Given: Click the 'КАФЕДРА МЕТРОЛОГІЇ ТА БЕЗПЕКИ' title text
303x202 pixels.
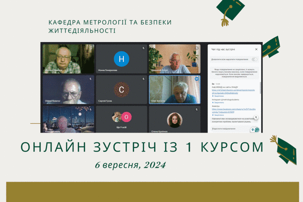Looking at the screenshot, I should click(x=110, y=22).
